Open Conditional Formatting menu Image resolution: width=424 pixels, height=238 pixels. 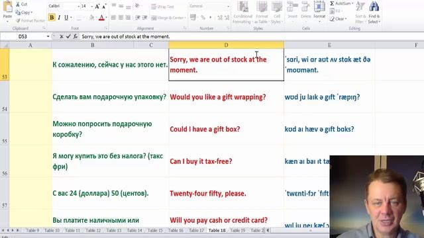coord(242,13)
